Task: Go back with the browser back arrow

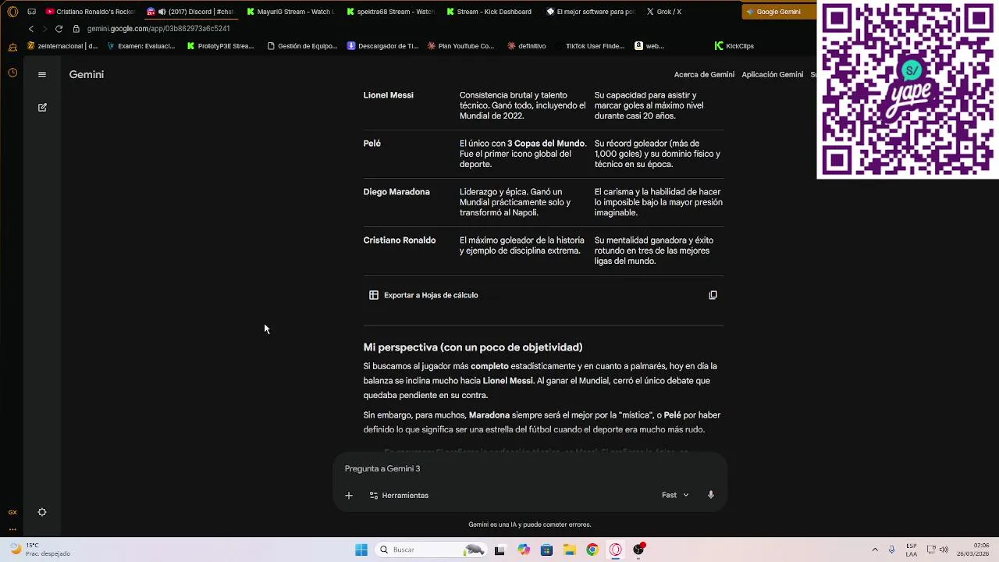Action: pos(31,28)
